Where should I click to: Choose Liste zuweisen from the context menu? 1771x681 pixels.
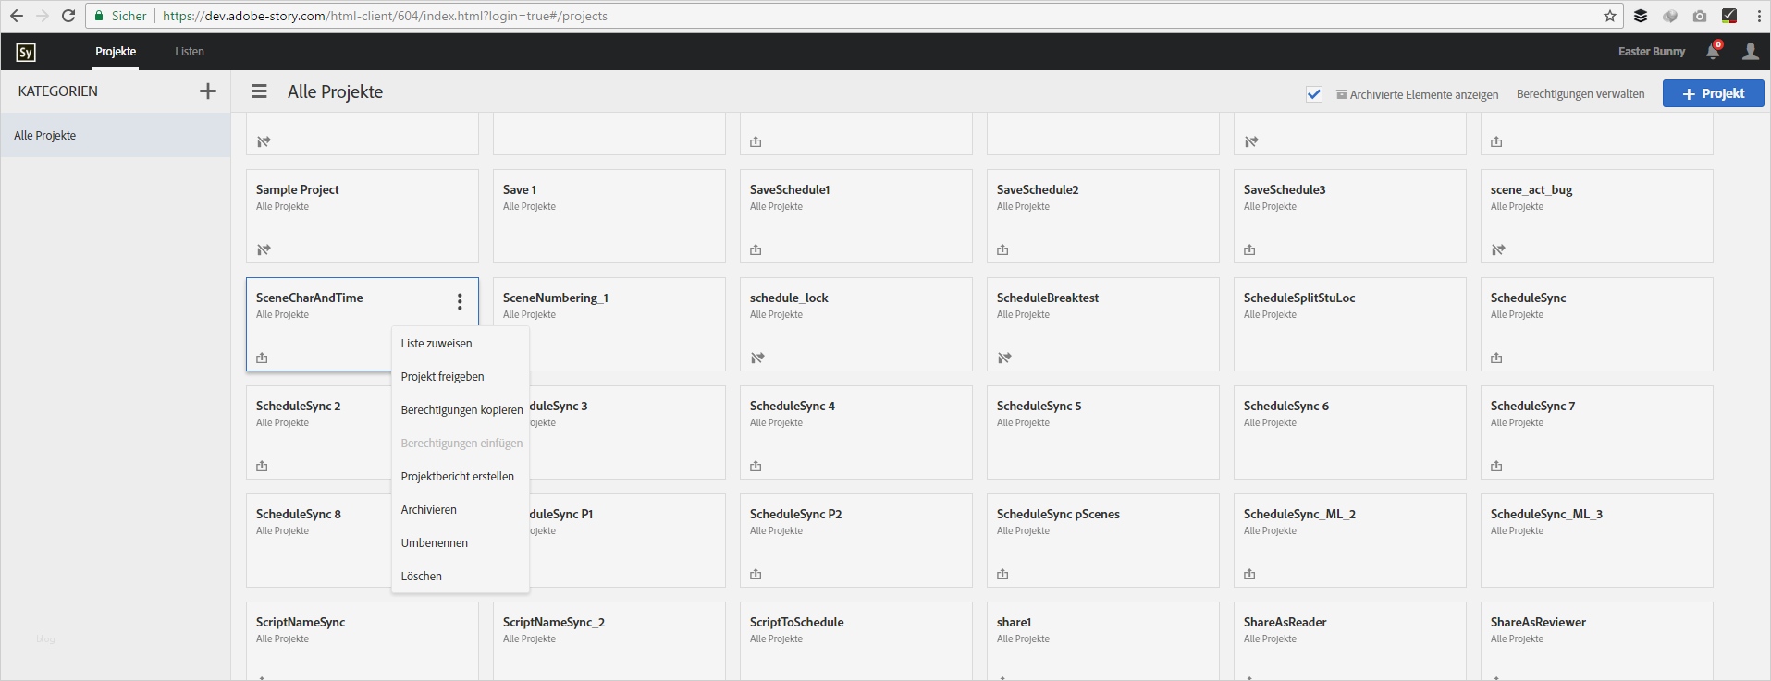pyautogui.click(x=461, y=344)
